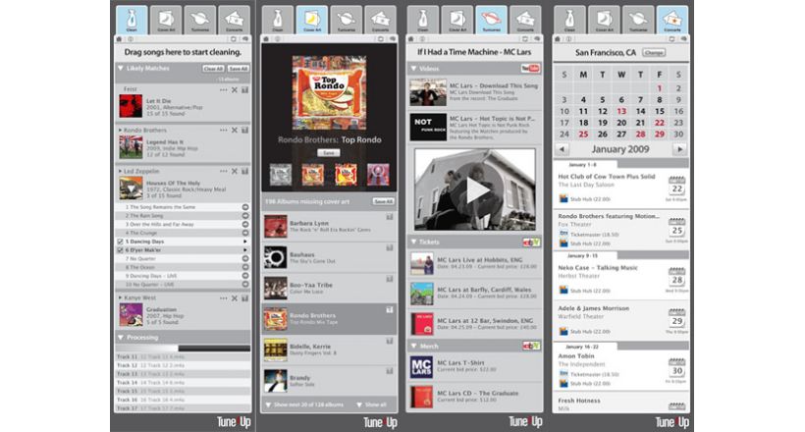Viewport: 805px width, 432px height.
Task: Click the speech bubble icon in Clean panel
Action: (x=244, y=39)
